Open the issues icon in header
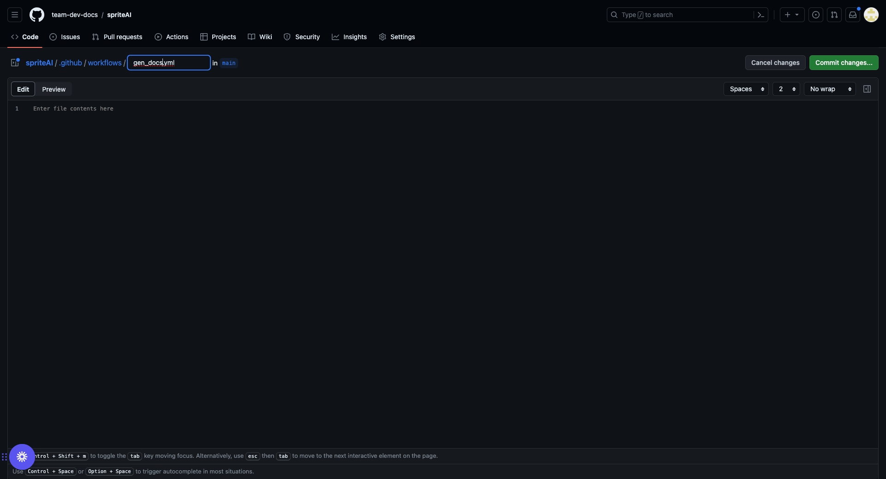The height and width of the screenshot is (479, 886). point(816,15)
